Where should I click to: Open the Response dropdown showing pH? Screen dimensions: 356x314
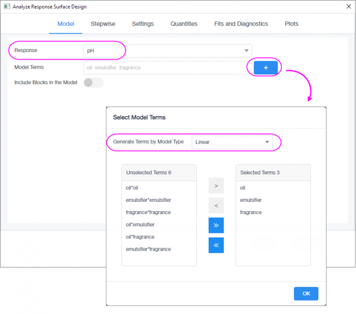(167, 50)
